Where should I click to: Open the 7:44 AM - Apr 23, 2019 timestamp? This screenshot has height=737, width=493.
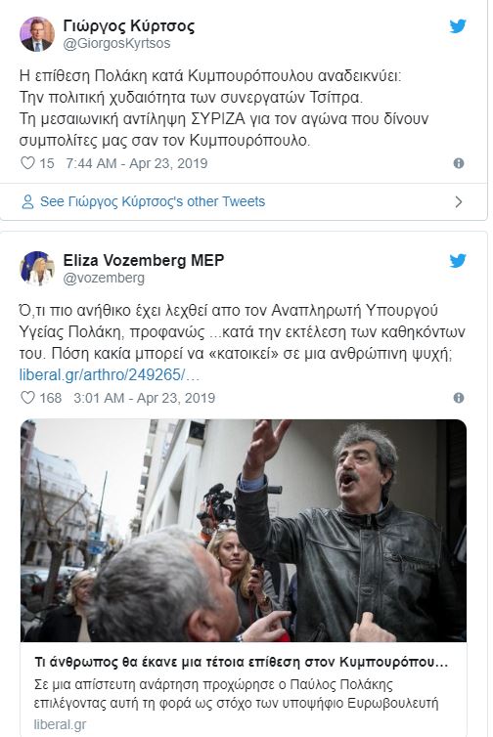click(x=136, y=163)
